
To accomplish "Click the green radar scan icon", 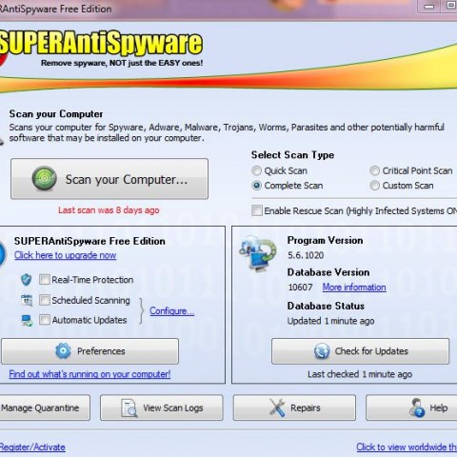I will click(x=45, y=179).
